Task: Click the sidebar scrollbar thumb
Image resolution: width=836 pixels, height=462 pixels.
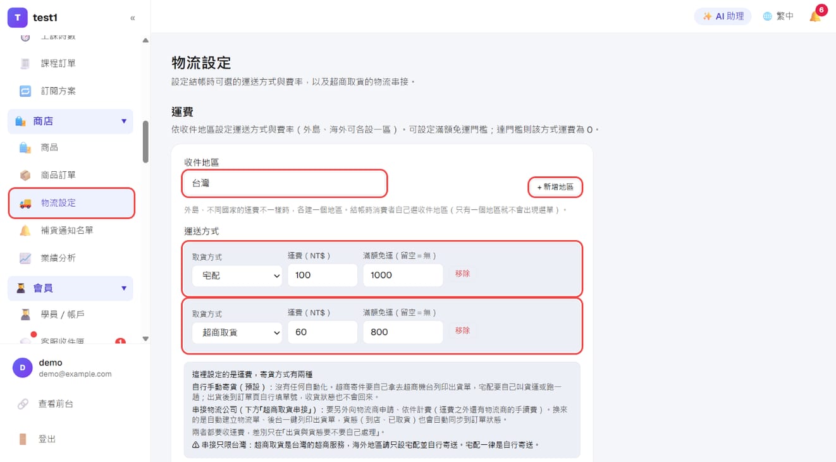Action: click(145, 142)
